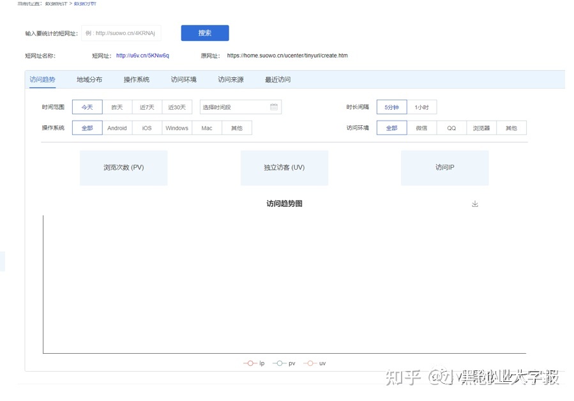Filter visit environment by 微信
Image resolution: width=574 pixels, height=401 pixels.
point(421,128)
